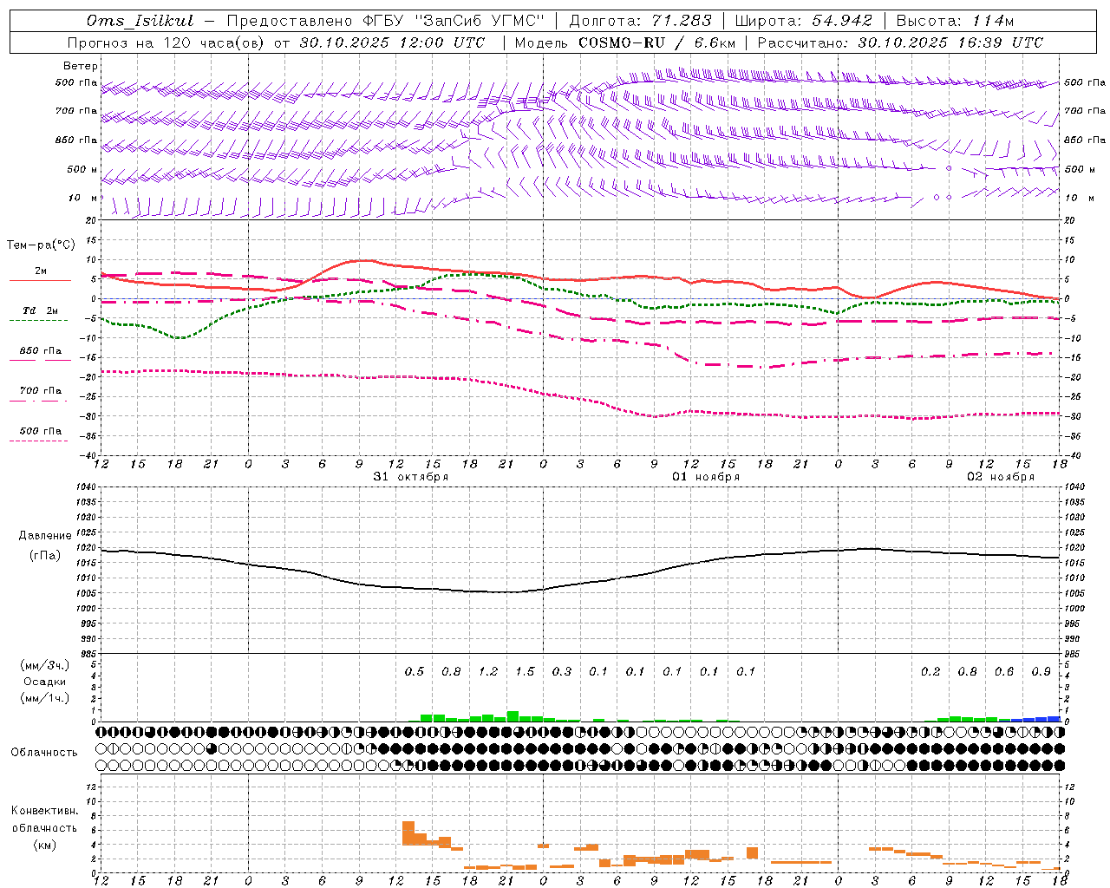Click the 0.3 precipitation value
The height and width of the screenshot is (888, 1110).
click(562, 671)
